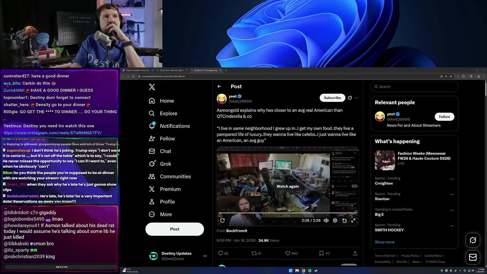Viewport: 487px width, 274px height.
Task: Open BackFromIt source link
Action: pyautogui.click(x=237, y=231)
